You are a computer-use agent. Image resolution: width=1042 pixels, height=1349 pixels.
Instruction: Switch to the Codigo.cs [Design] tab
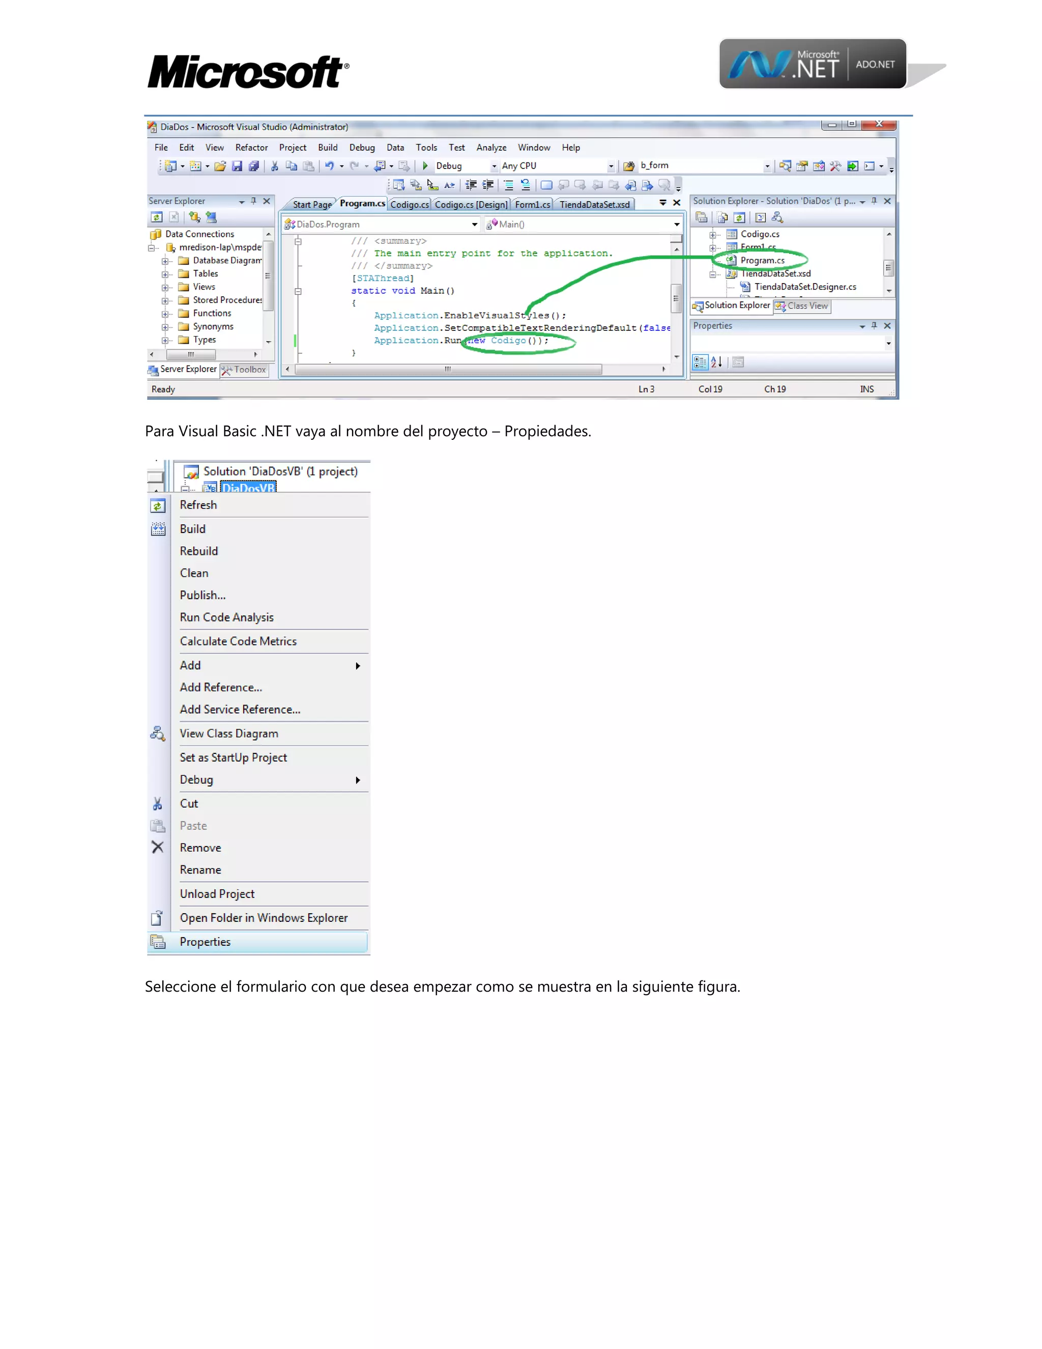pyautogui.click(x=471, y=205)
